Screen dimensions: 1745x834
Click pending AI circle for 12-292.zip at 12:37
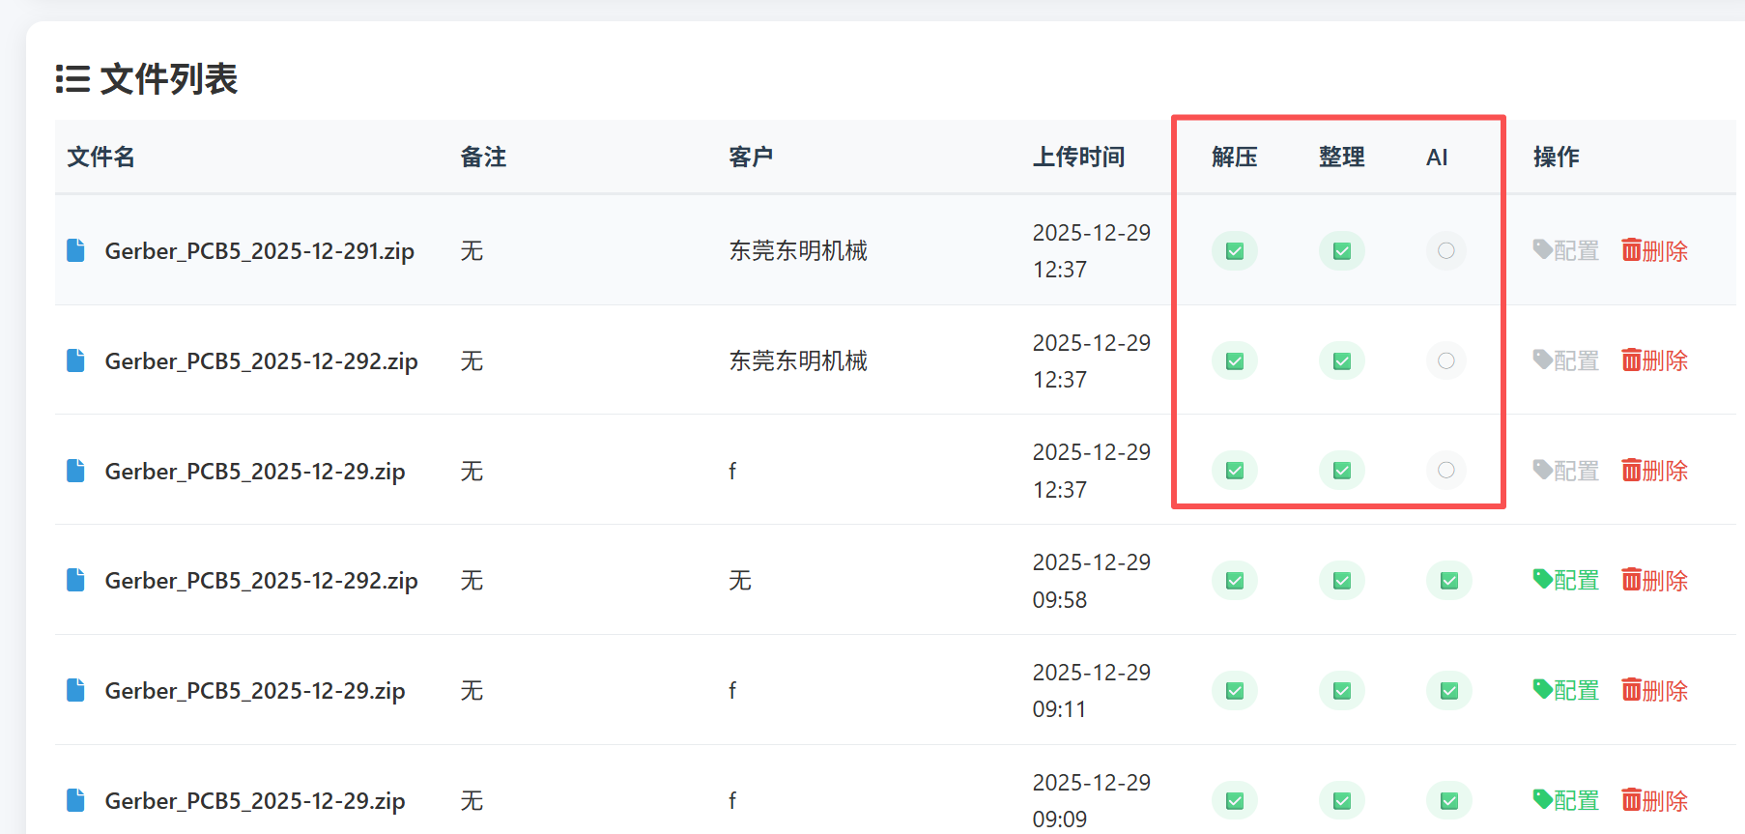(x=1446, y=361)
